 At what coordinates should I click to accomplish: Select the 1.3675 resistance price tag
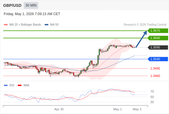[158, 31]
